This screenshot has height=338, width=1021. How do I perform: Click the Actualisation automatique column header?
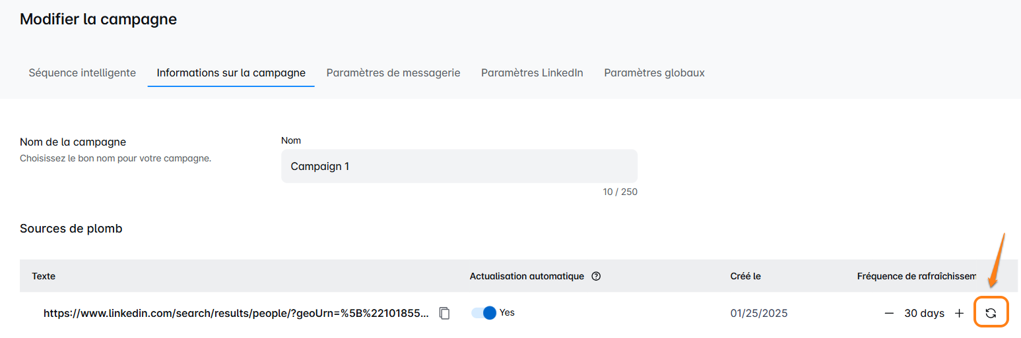click(527, 277)
